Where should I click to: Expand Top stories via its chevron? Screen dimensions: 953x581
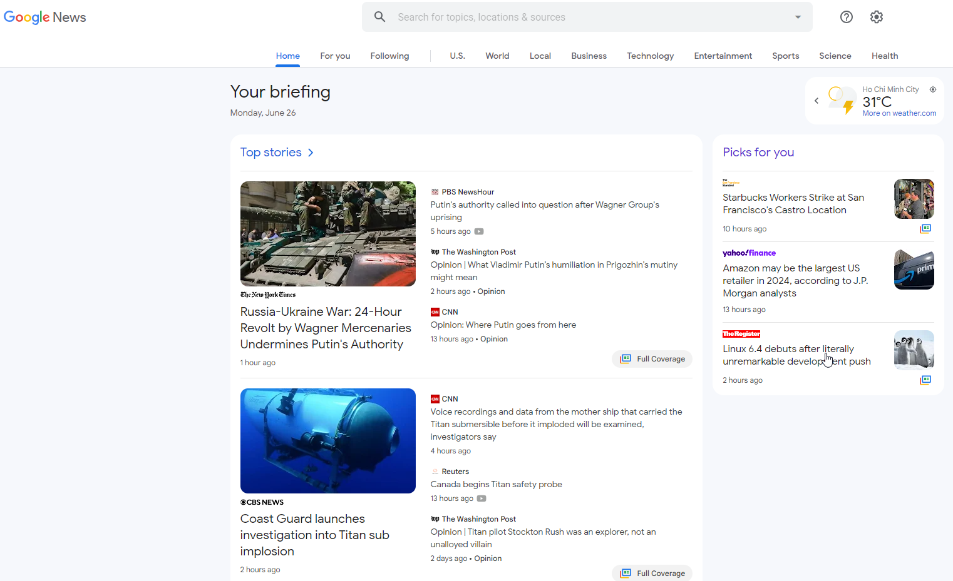[x=311, y=152]
